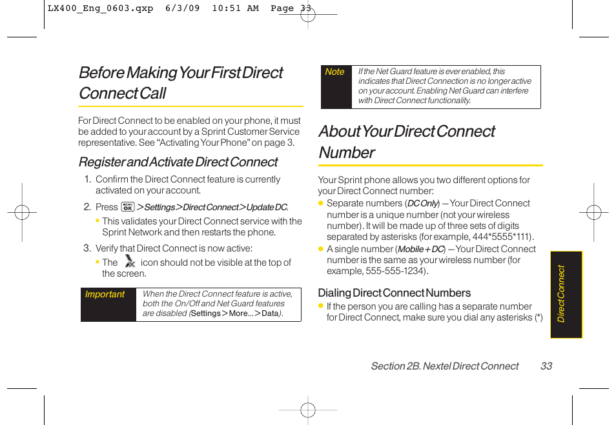Click the footer 'Section 2B. Nextel Direct Connect'
616x425 pixels.
(444, 366)
